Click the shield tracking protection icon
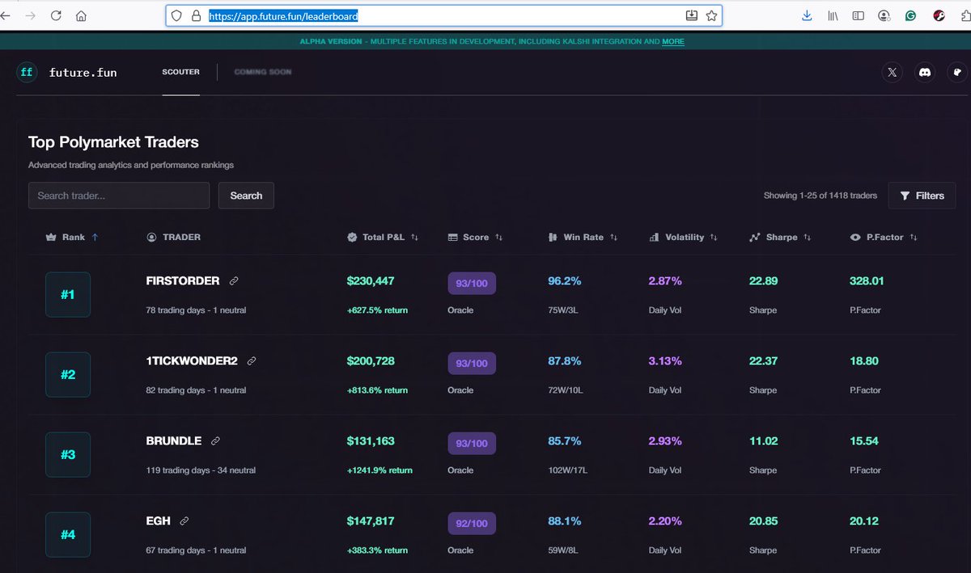 pyautogui.click(x=178, y=15)
